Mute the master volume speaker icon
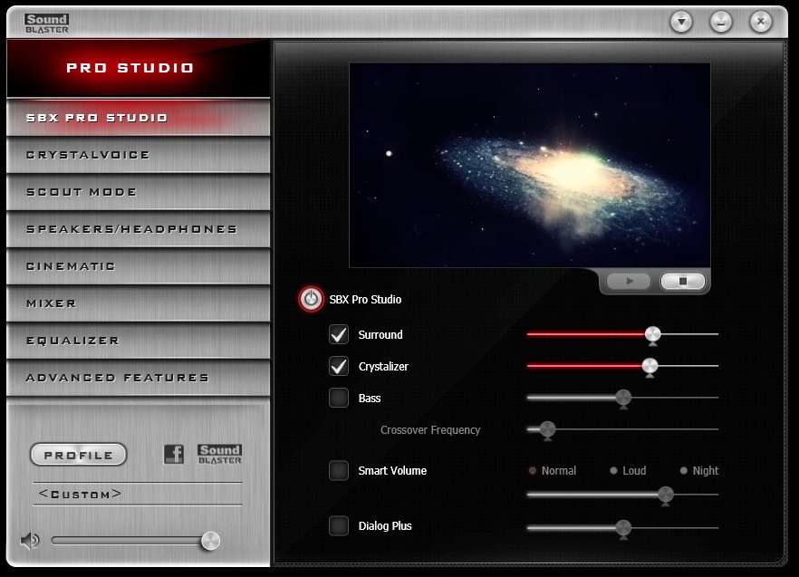799x577 pixels. click(30, 541)
